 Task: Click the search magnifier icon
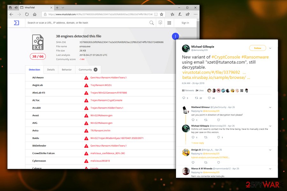[x=151, y=23]
